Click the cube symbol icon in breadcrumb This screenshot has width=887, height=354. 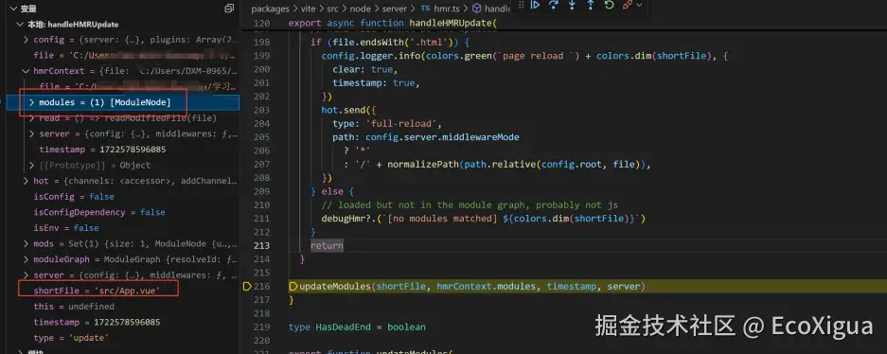(477, 9)
